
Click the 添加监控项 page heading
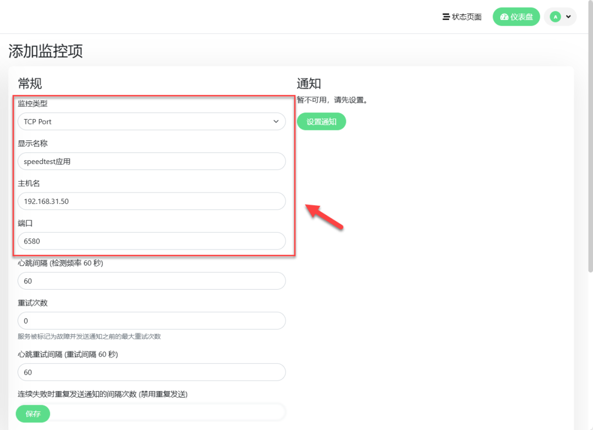pyautogui.click(x=46, y=51)
